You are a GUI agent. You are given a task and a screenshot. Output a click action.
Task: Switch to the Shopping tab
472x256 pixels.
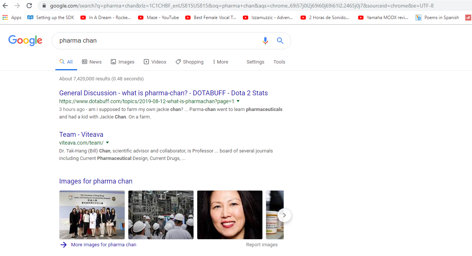pos(189,62)
